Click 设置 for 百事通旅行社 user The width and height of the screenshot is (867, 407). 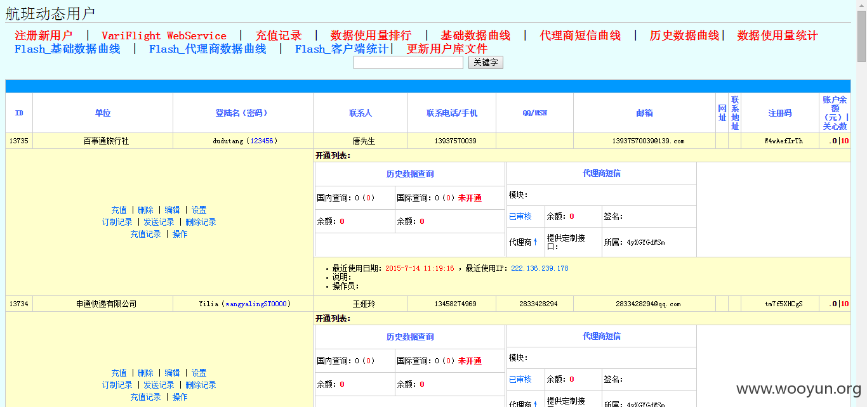(x=199, y=210)
